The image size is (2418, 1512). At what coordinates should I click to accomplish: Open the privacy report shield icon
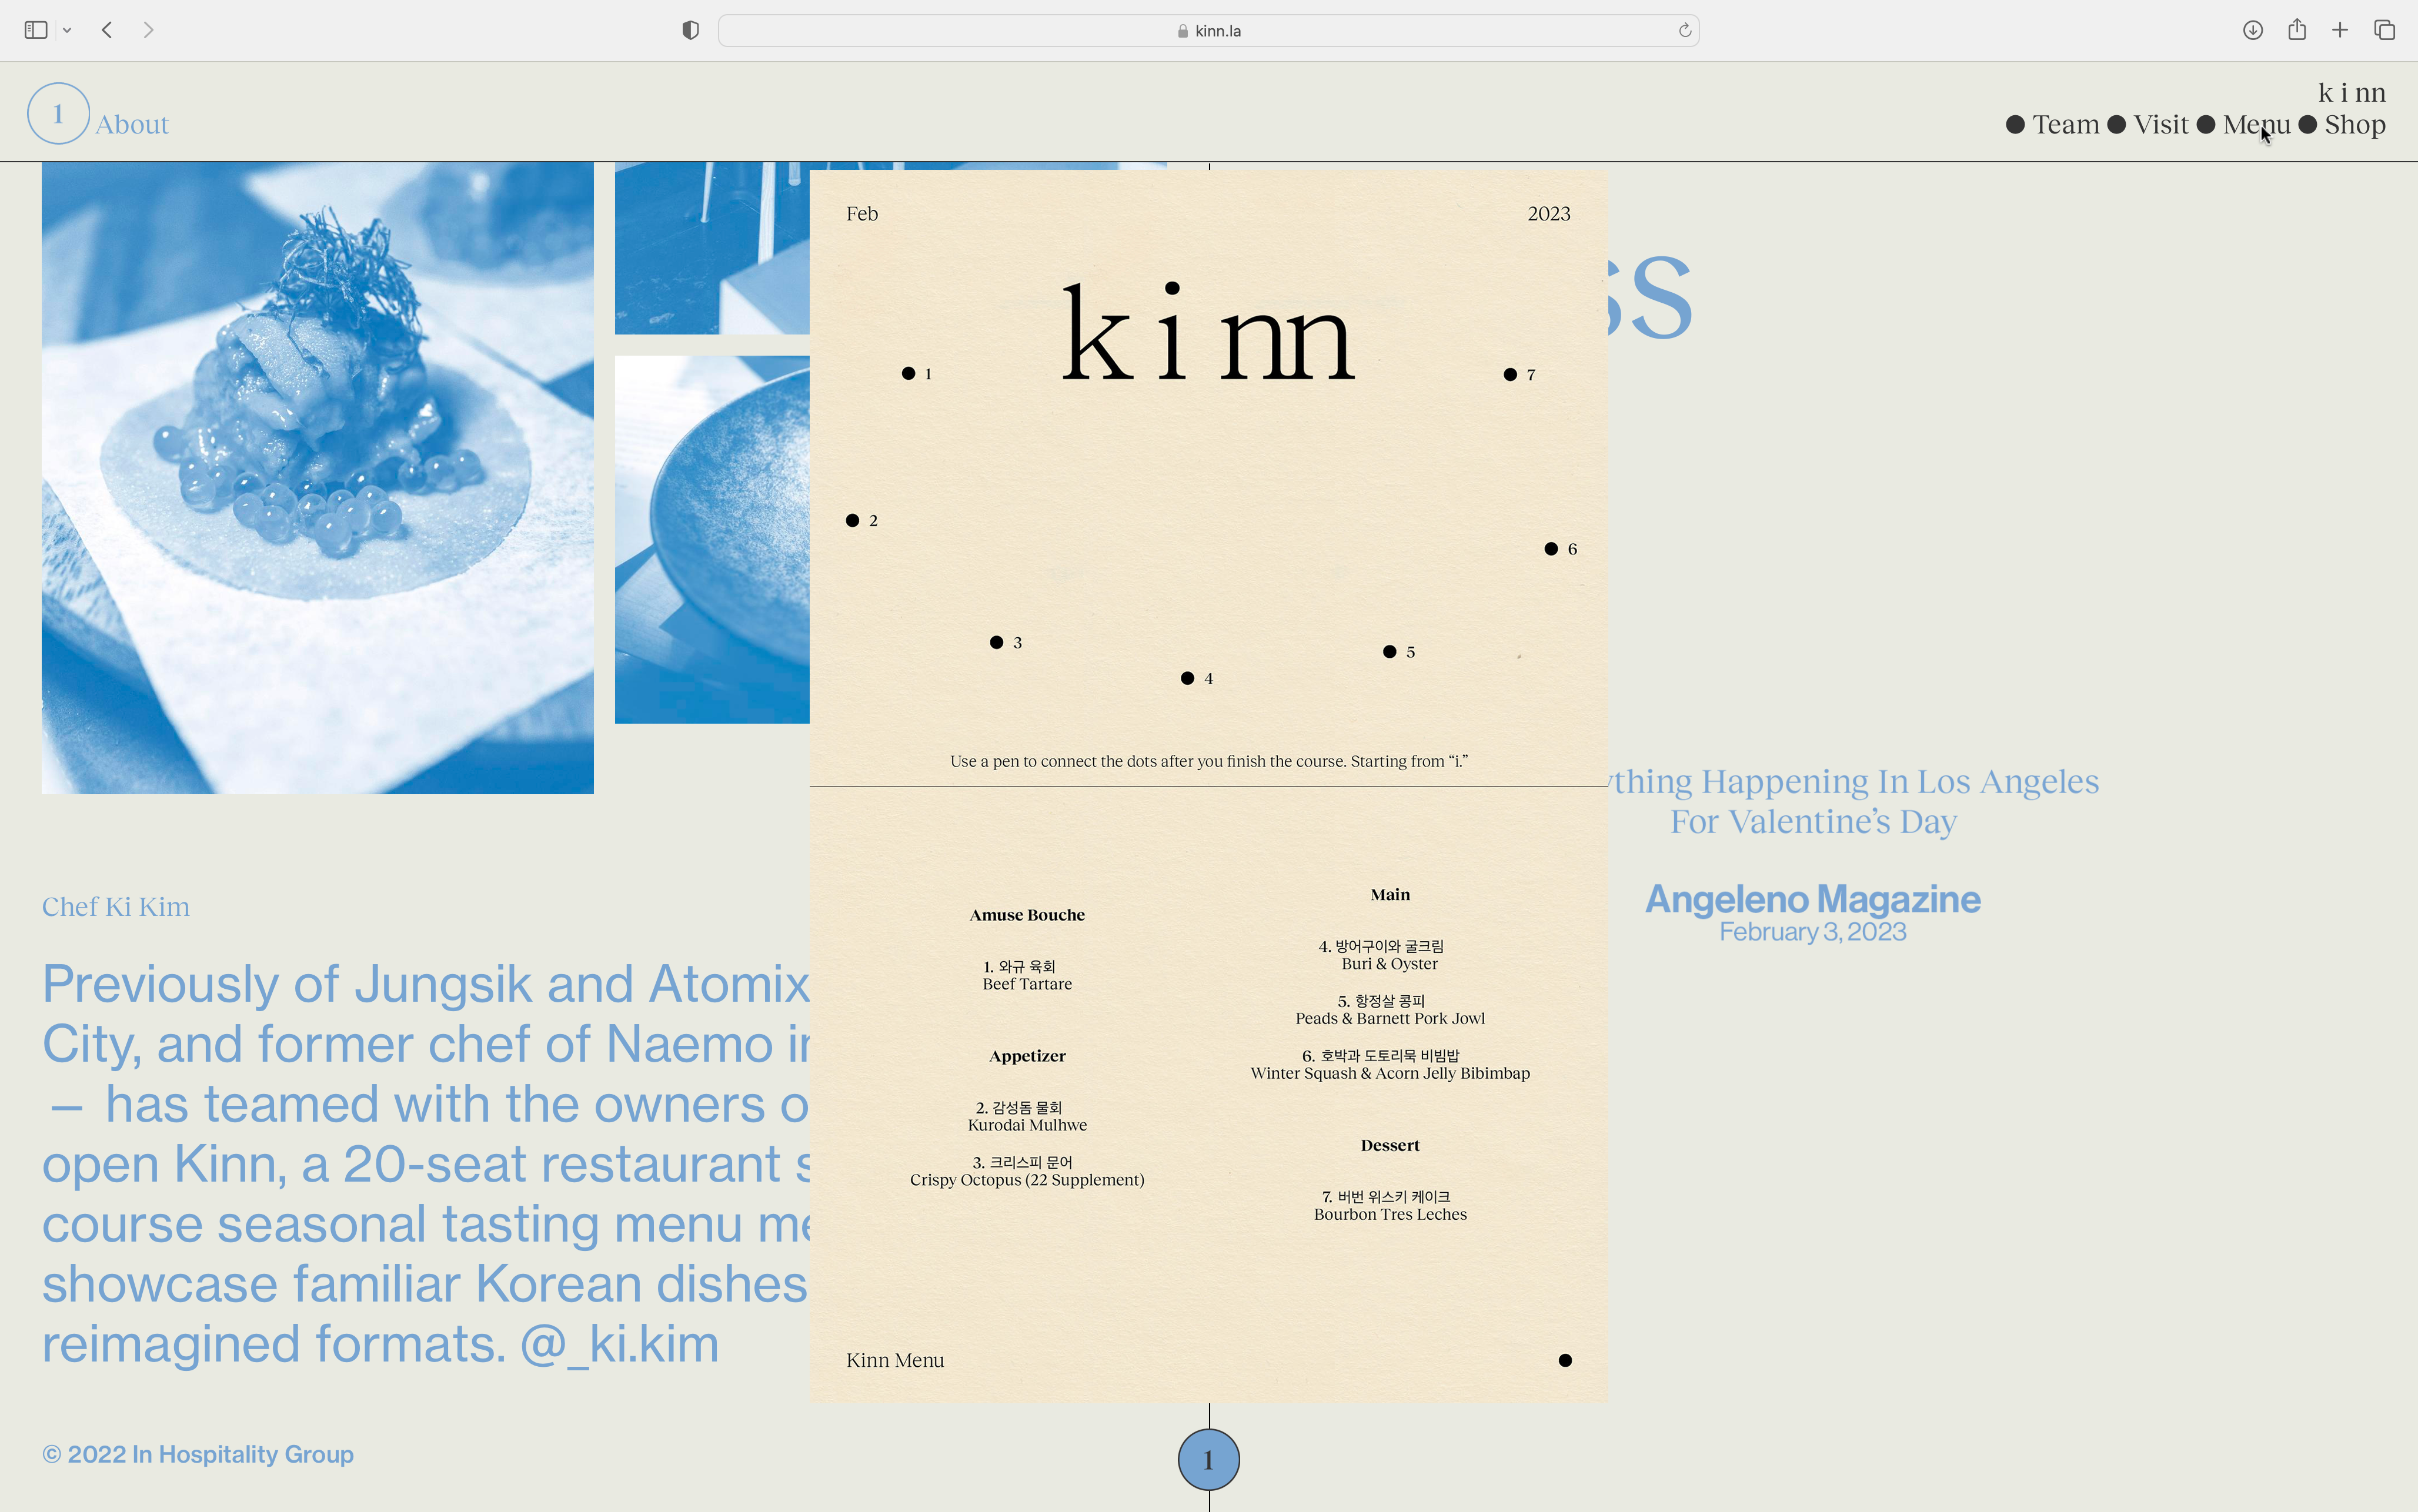(x=690, y=30)
